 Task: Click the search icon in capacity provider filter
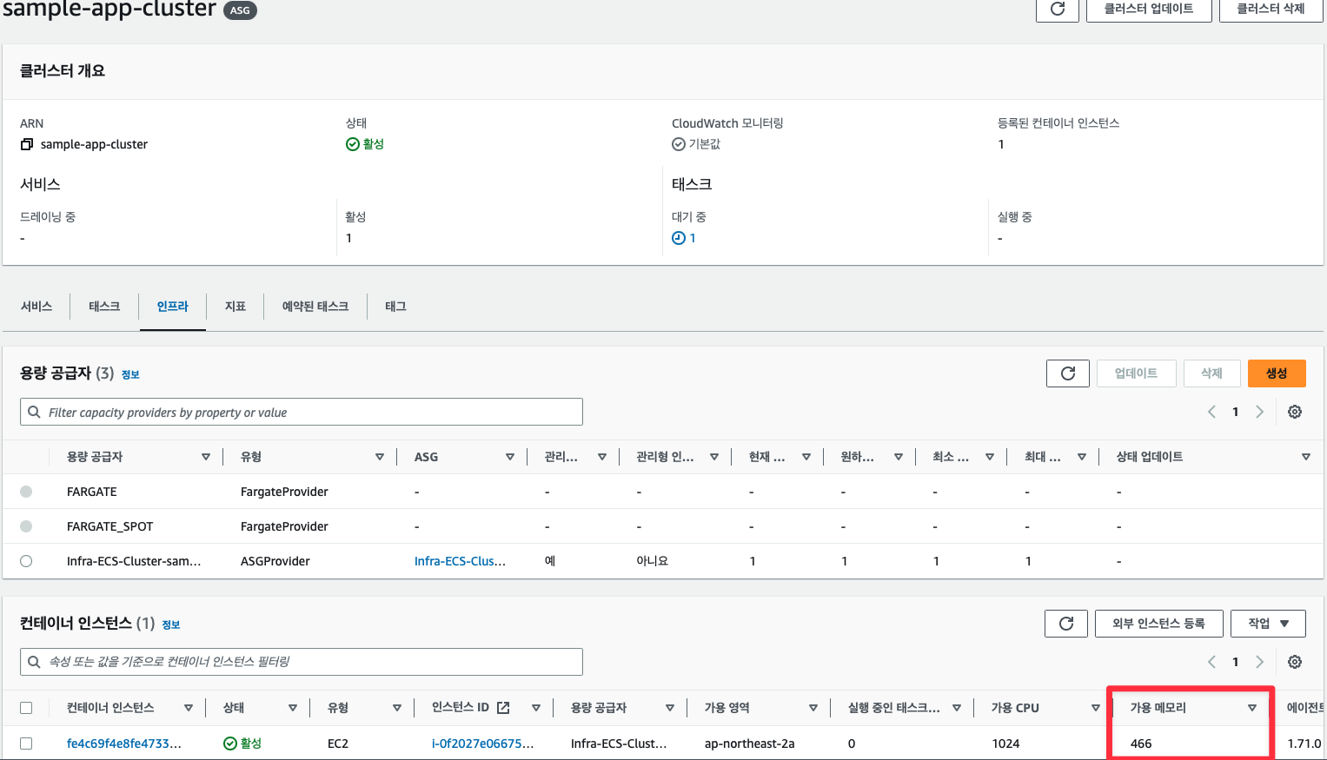[x=34, y=412]
